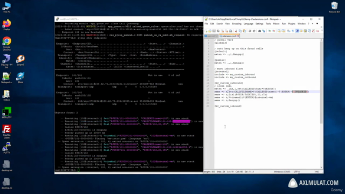The height and width of the screenshot is (194, 345).
Task: Open the ? help menu
Action: (x=308, y=24)
